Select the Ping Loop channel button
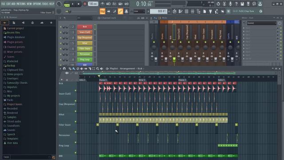Screen dimensions: 284x160 click(x=85, y=60)
